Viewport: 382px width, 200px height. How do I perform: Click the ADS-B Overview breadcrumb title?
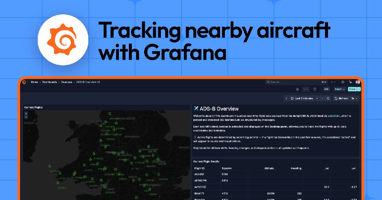pyautogui.click(x=88, y=82)
